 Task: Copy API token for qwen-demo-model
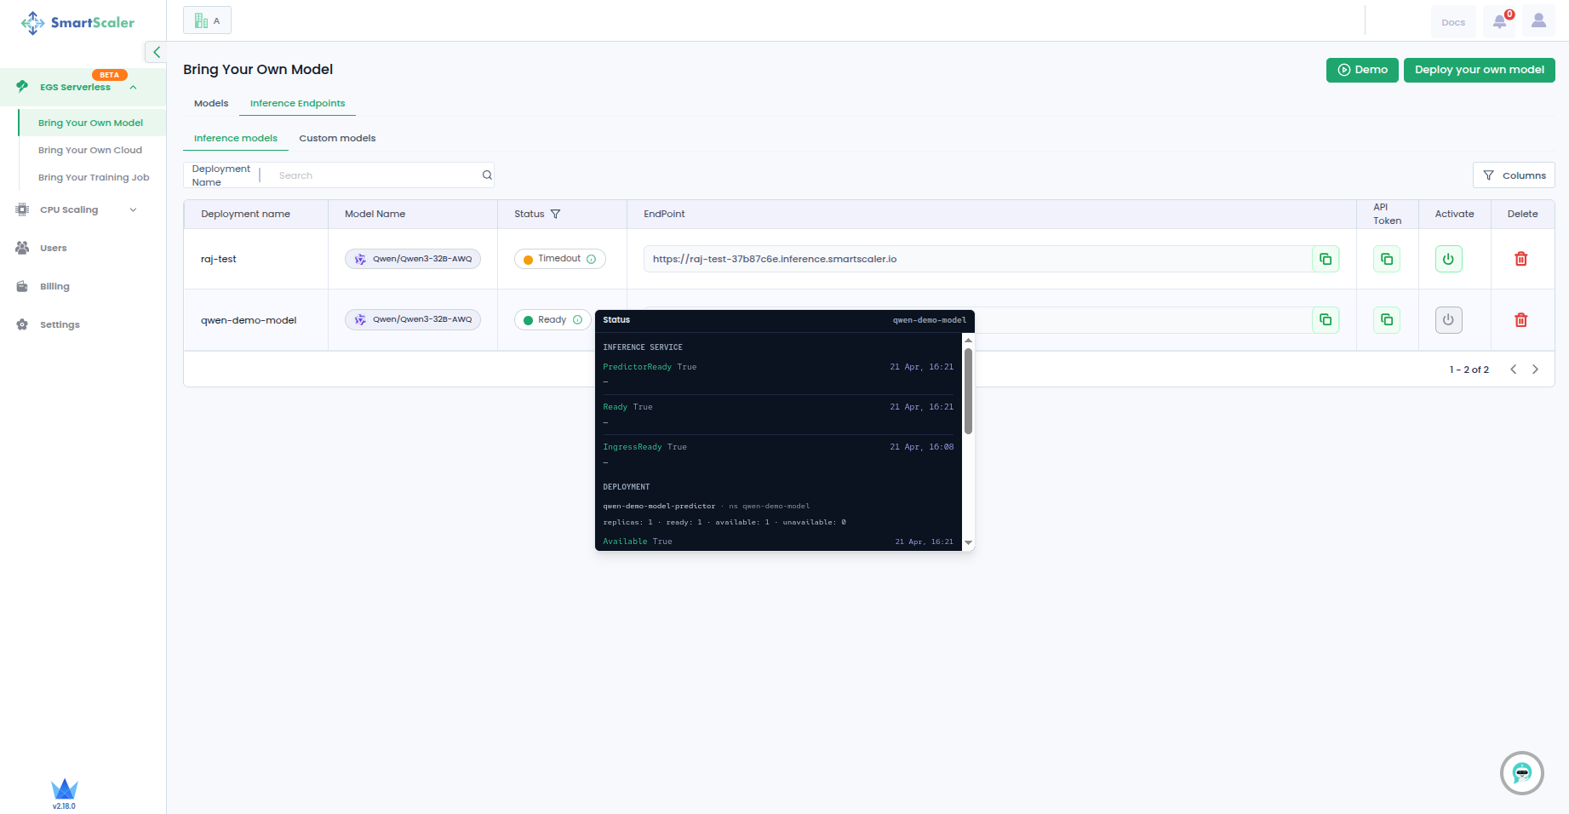(x=1387, y=320)
